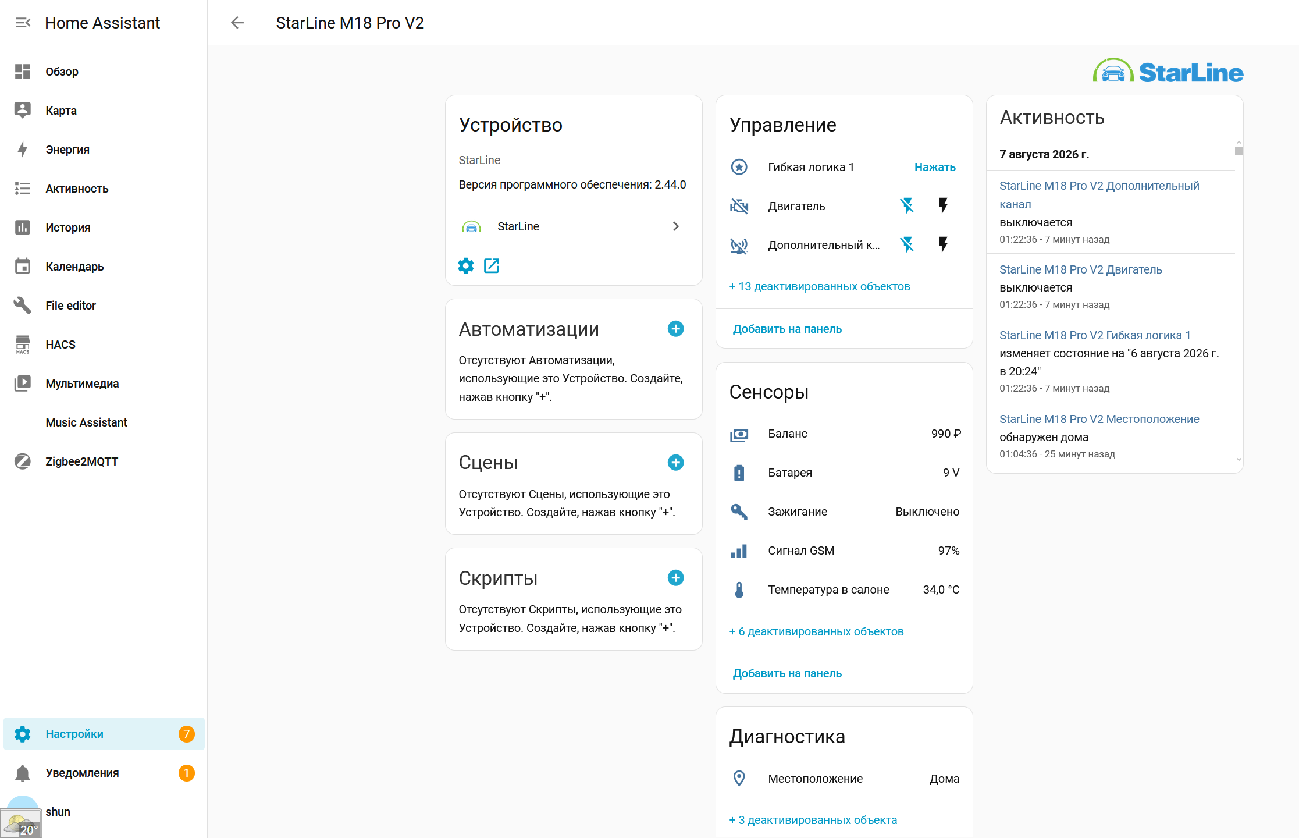
Task: Add a new script with plus icon
Action: click(675, 578)
